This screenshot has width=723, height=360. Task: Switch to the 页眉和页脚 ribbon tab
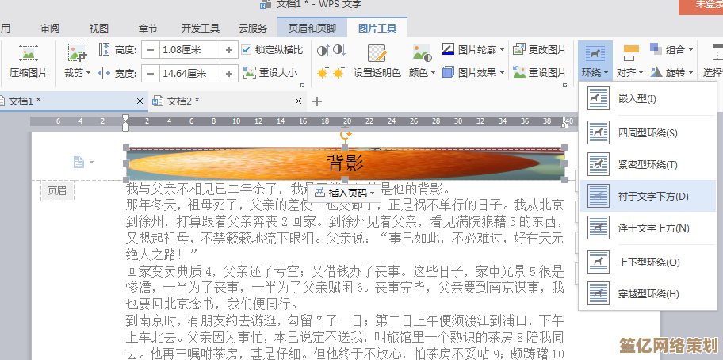click(312, 28)
